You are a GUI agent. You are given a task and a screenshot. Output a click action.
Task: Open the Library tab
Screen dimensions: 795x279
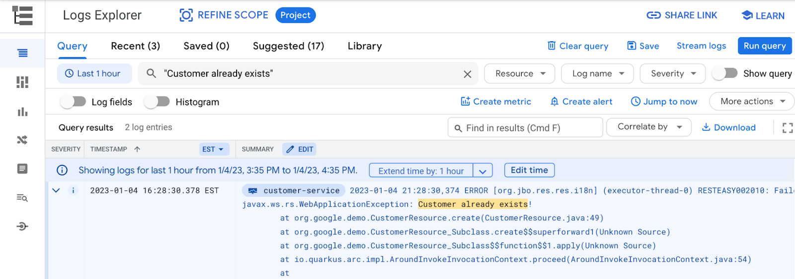pos(364,46)
